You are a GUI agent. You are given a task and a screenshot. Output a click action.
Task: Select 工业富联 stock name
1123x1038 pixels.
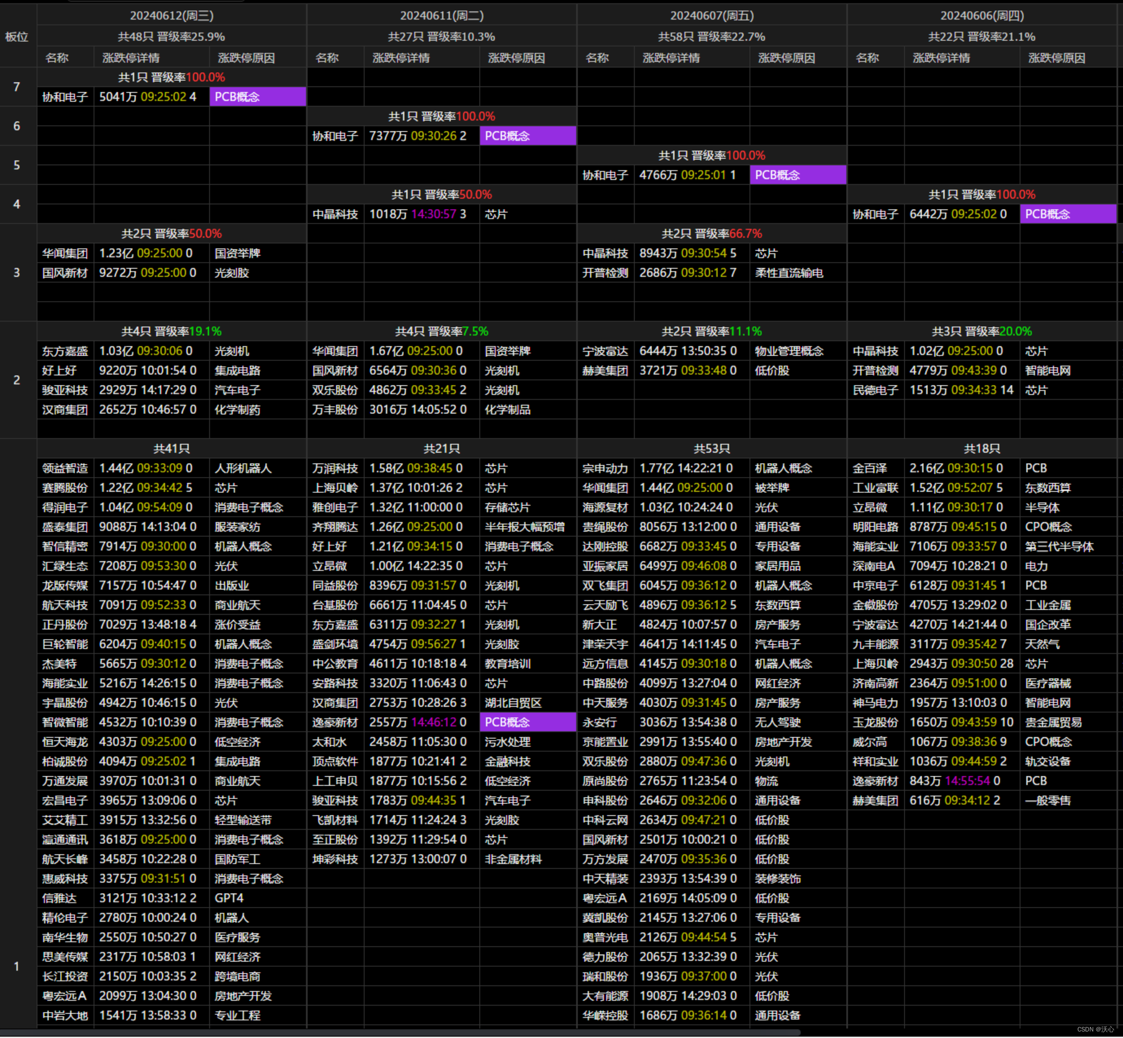click(876, 488)
